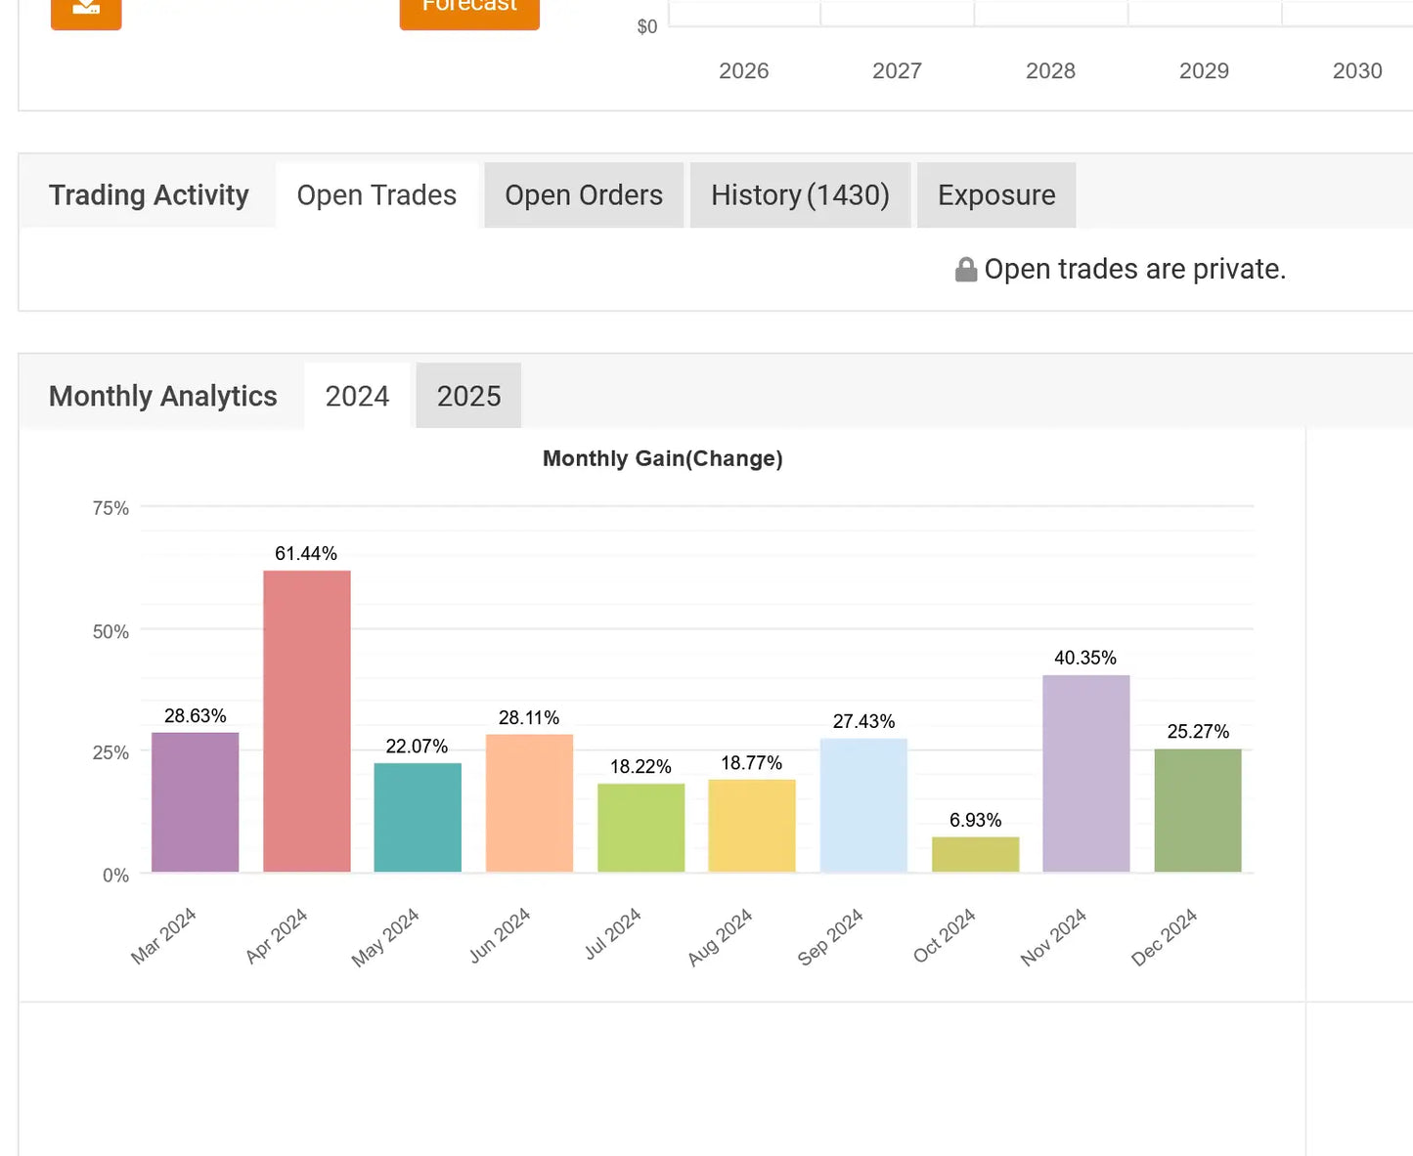Viewport: 1413px width, 1156px height.
Task: Select the Jul 2024 green bar
Action: pyautogui.click(x=641, y=828)
